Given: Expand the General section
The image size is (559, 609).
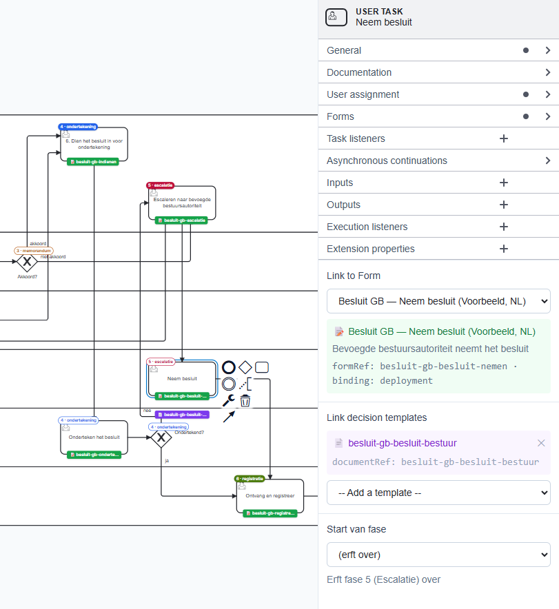Looking at the screenshot, I should click(438, 50).
